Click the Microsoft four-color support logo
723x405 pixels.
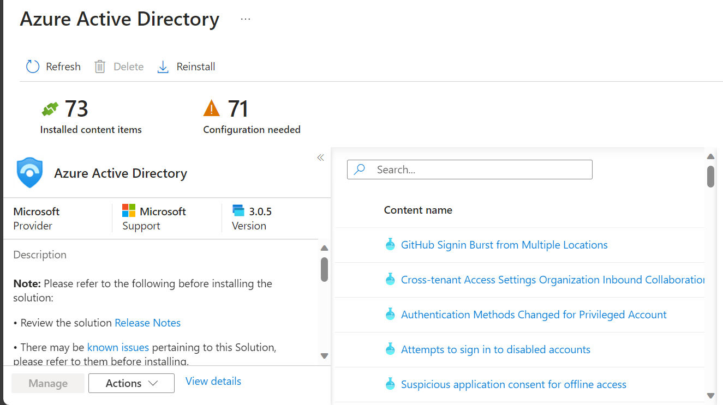129,211
